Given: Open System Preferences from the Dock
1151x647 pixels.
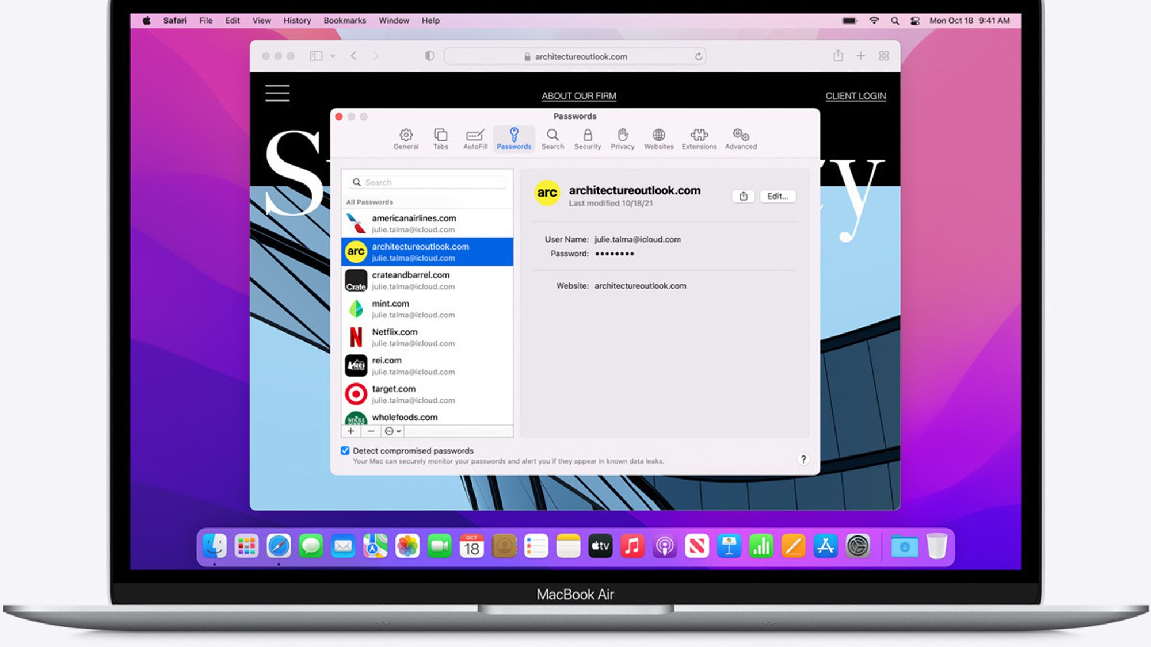Looking at the screenshot, I should tap(857, 546).
